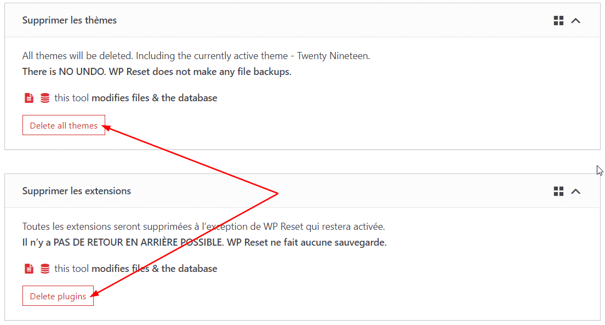Click the red database icon in extensions card

tap(45, 269)
